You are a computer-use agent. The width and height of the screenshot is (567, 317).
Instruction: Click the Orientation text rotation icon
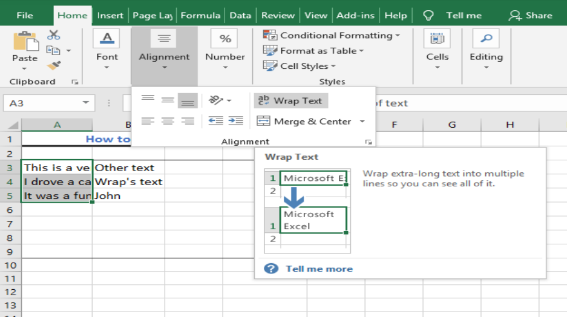[216, 100]
